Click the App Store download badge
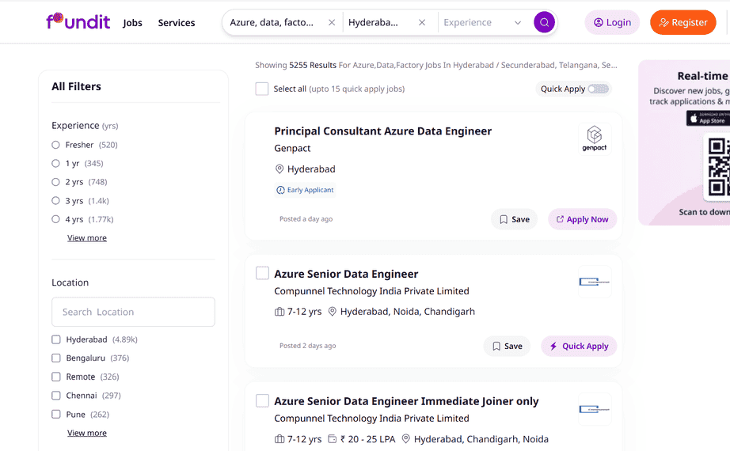The height and width of the screenshot is (451, 730). pyautogui.click(x=708, y=119)
